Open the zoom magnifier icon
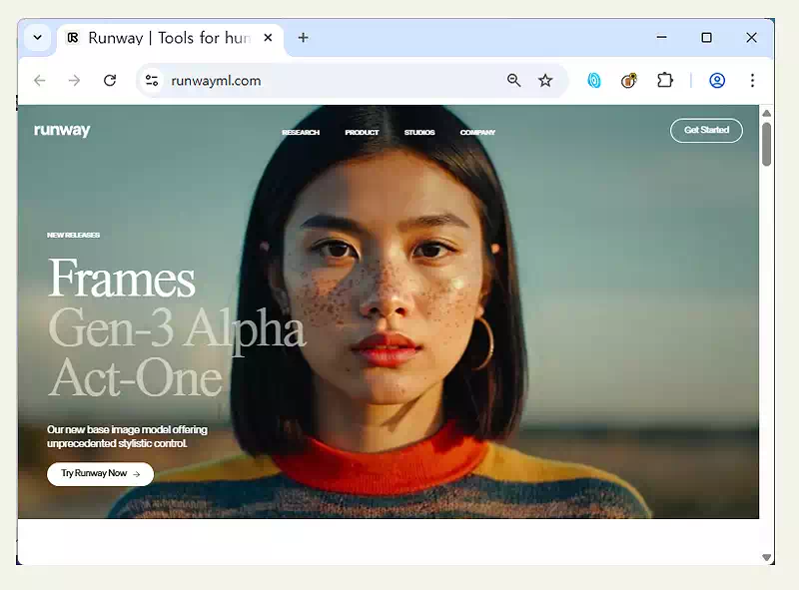Screen dimensions: 799x590 [x=513, y=81]
